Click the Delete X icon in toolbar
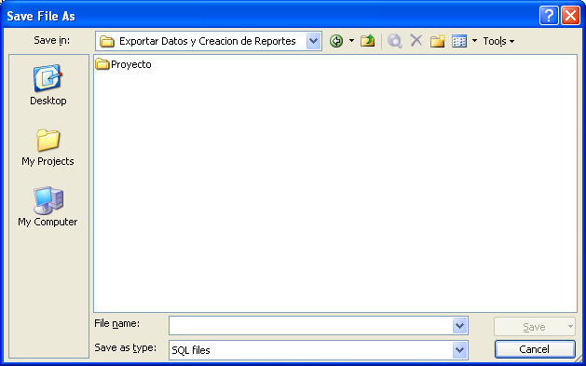This screenshot has width=586, height=366. (x=416, y=40)
